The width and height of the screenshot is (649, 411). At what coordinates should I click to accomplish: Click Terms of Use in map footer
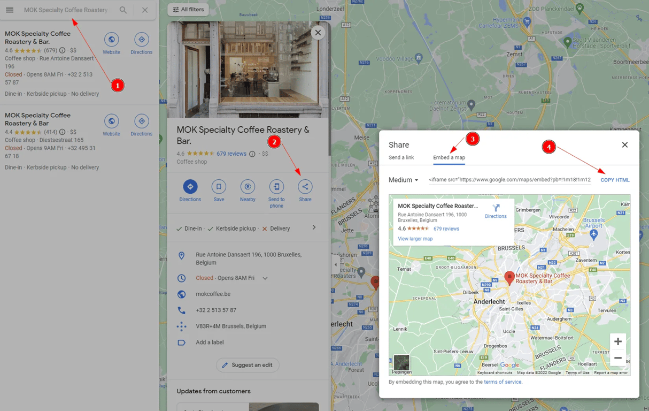(x=577, y=372)
